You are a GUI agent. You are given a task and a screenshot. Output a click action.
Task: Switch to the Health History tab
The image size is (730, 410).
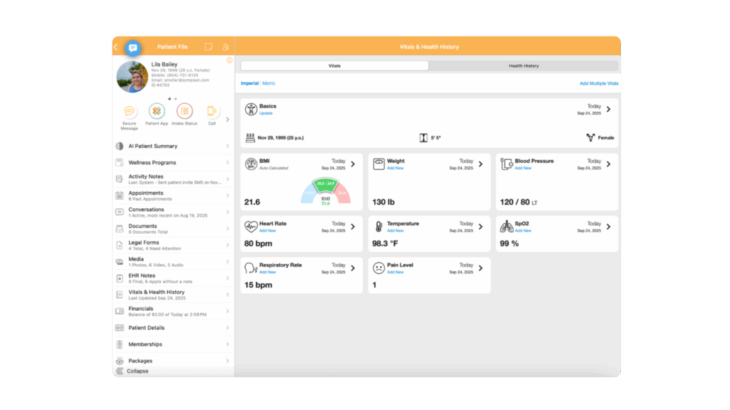[x=523, y=66]
